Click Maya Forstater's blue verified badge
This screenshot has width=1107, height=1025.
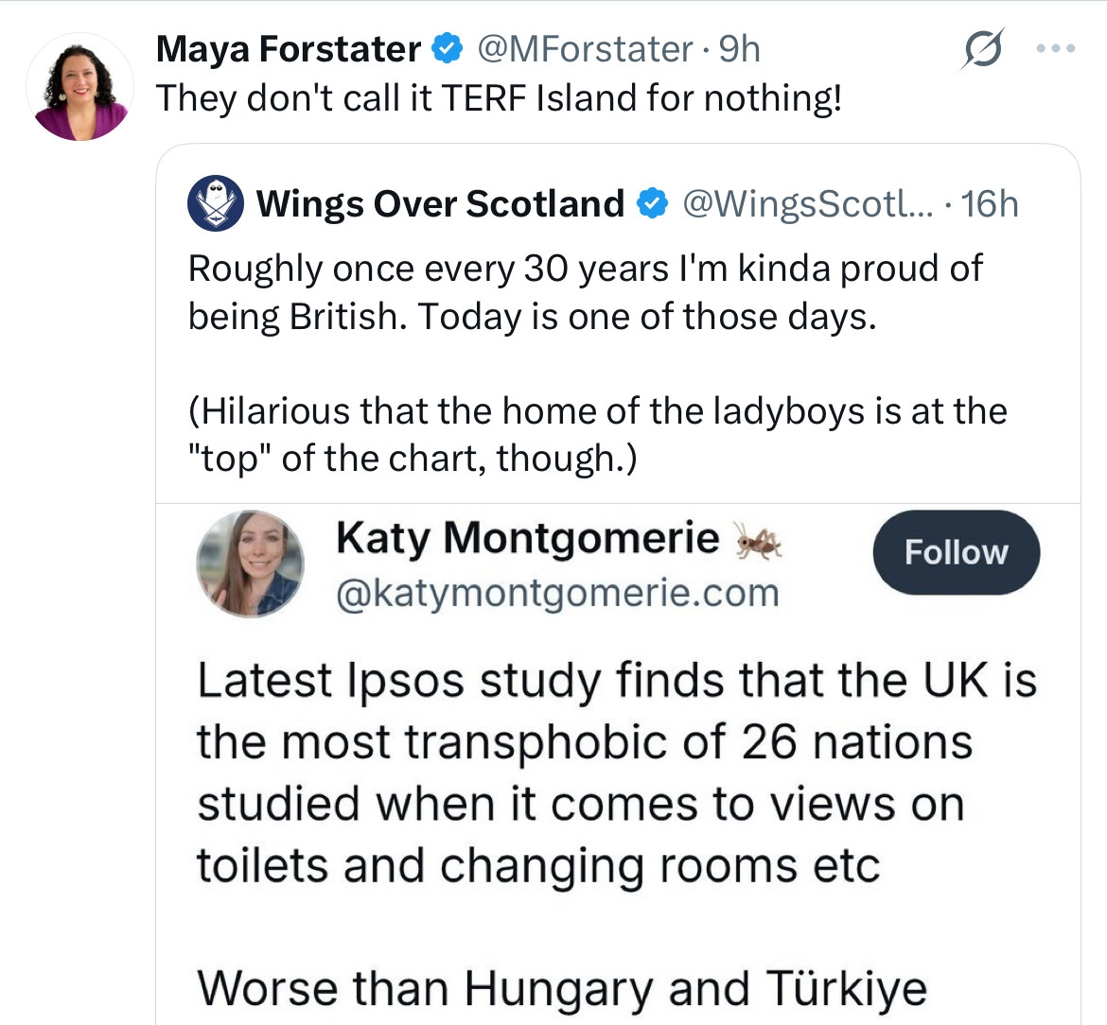pyautogui.click(x=448, y=49)
